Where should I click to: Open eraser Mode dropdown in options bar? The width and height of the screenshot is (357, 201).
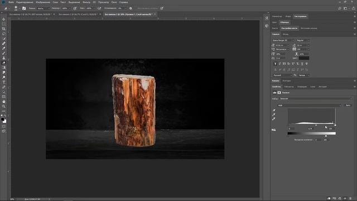44,8
